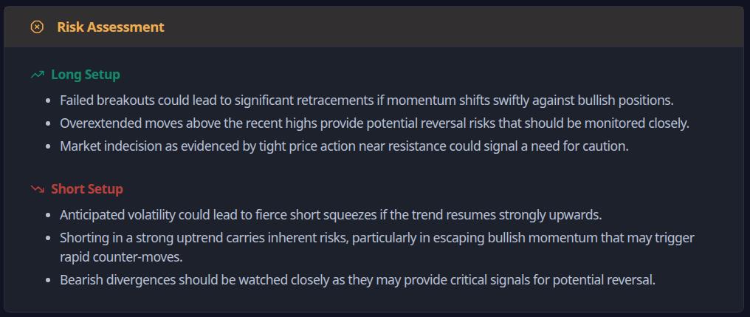Image resolution: width=750 pixels, height=317 pixels.
Task: Click the bullet dot before Market indecision
Action: (x=48, y=147)
